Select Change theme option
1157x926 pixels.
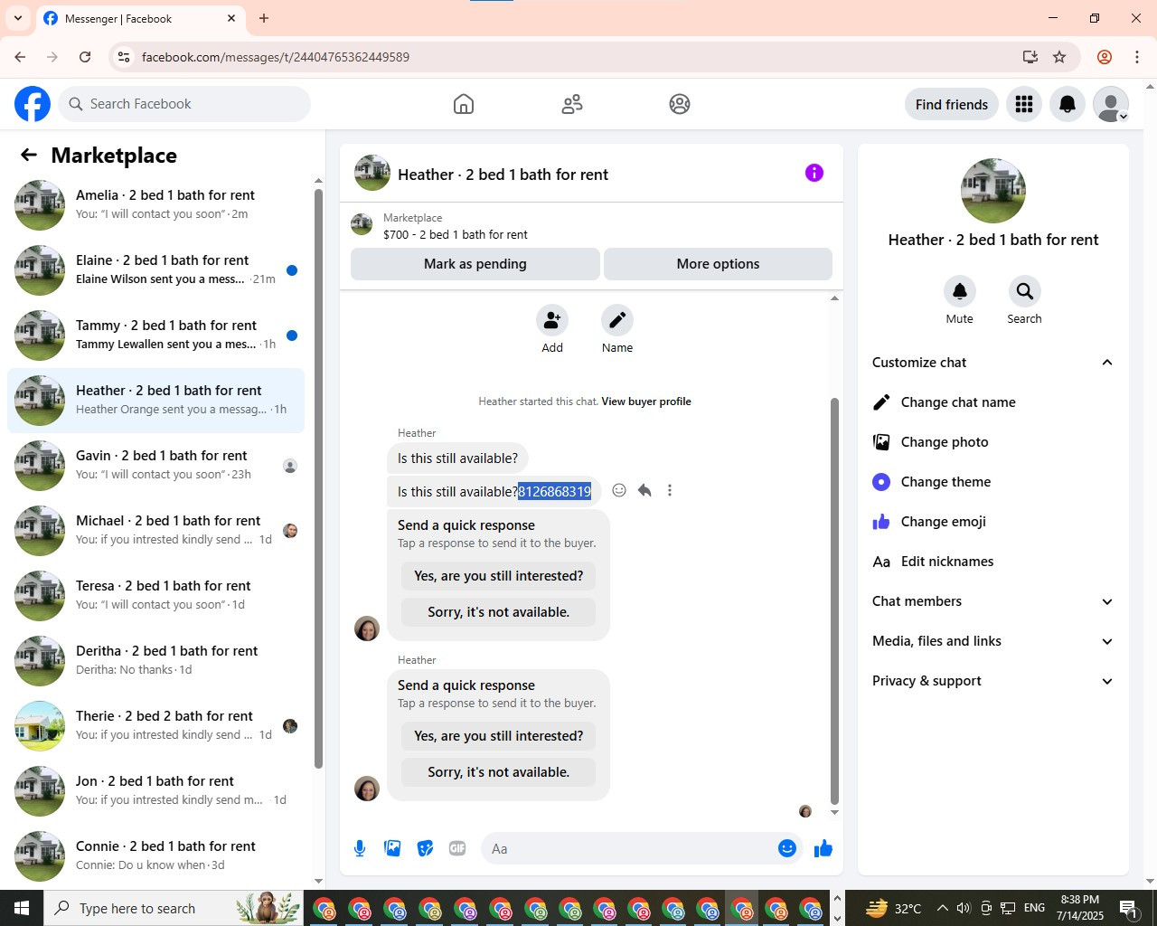[993, 482]
